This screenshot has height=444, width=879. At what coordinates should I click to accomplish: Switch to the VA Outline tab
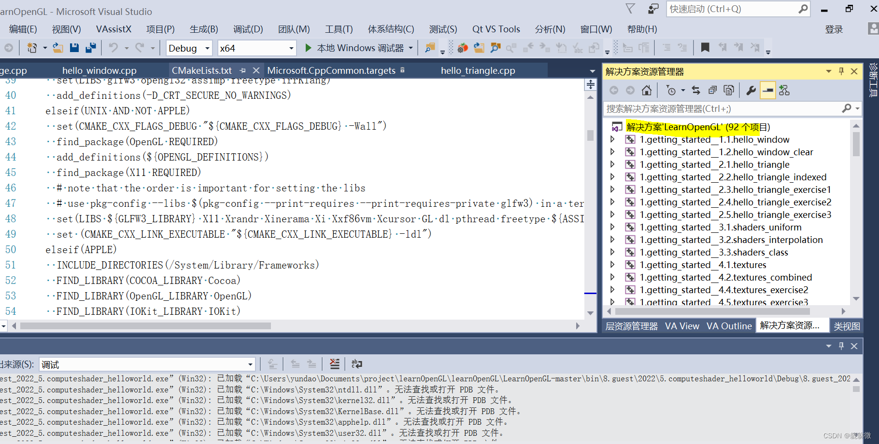tap(729, 326)
